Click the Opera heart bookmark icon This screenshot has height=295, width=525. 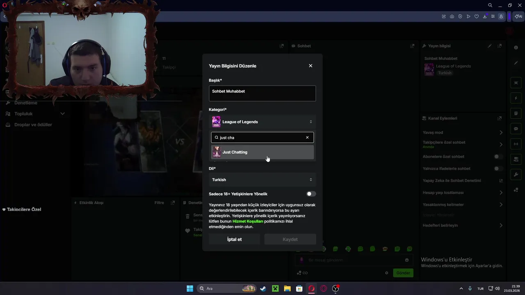click(477, 16)
